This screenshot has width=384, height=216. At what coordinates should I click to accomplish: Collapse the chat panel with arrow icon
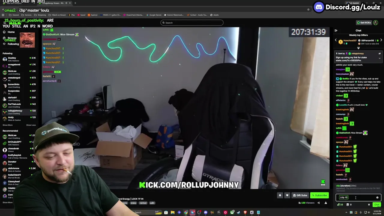(336, 31)
